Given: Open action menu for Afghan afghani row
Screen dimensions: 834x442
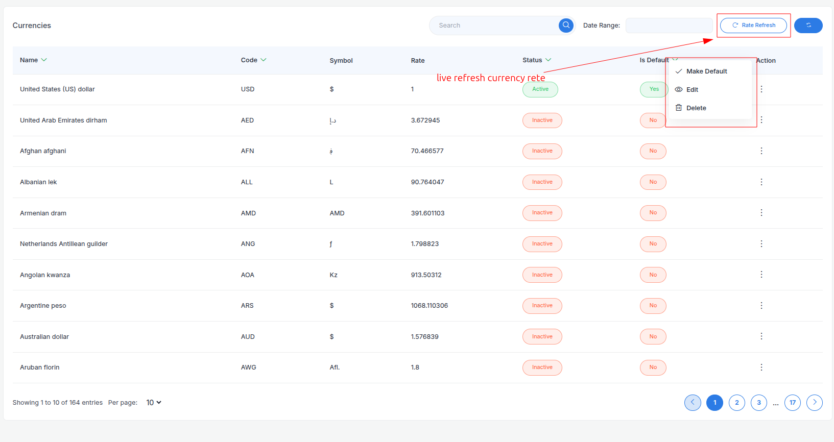Looking at the screenshot, I should click(x=761, y=151).
